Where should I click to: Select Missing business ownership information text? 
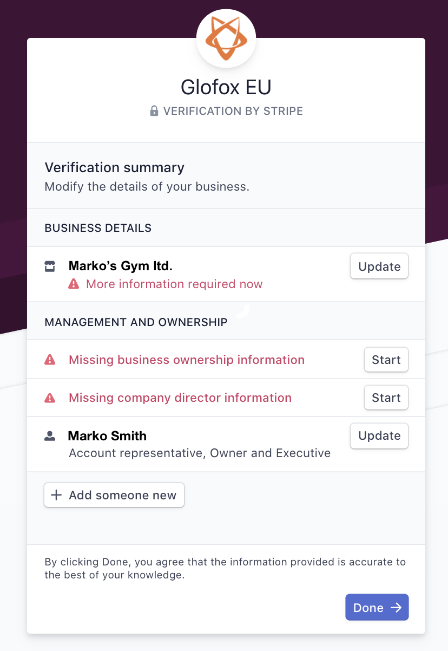(187, 360)
